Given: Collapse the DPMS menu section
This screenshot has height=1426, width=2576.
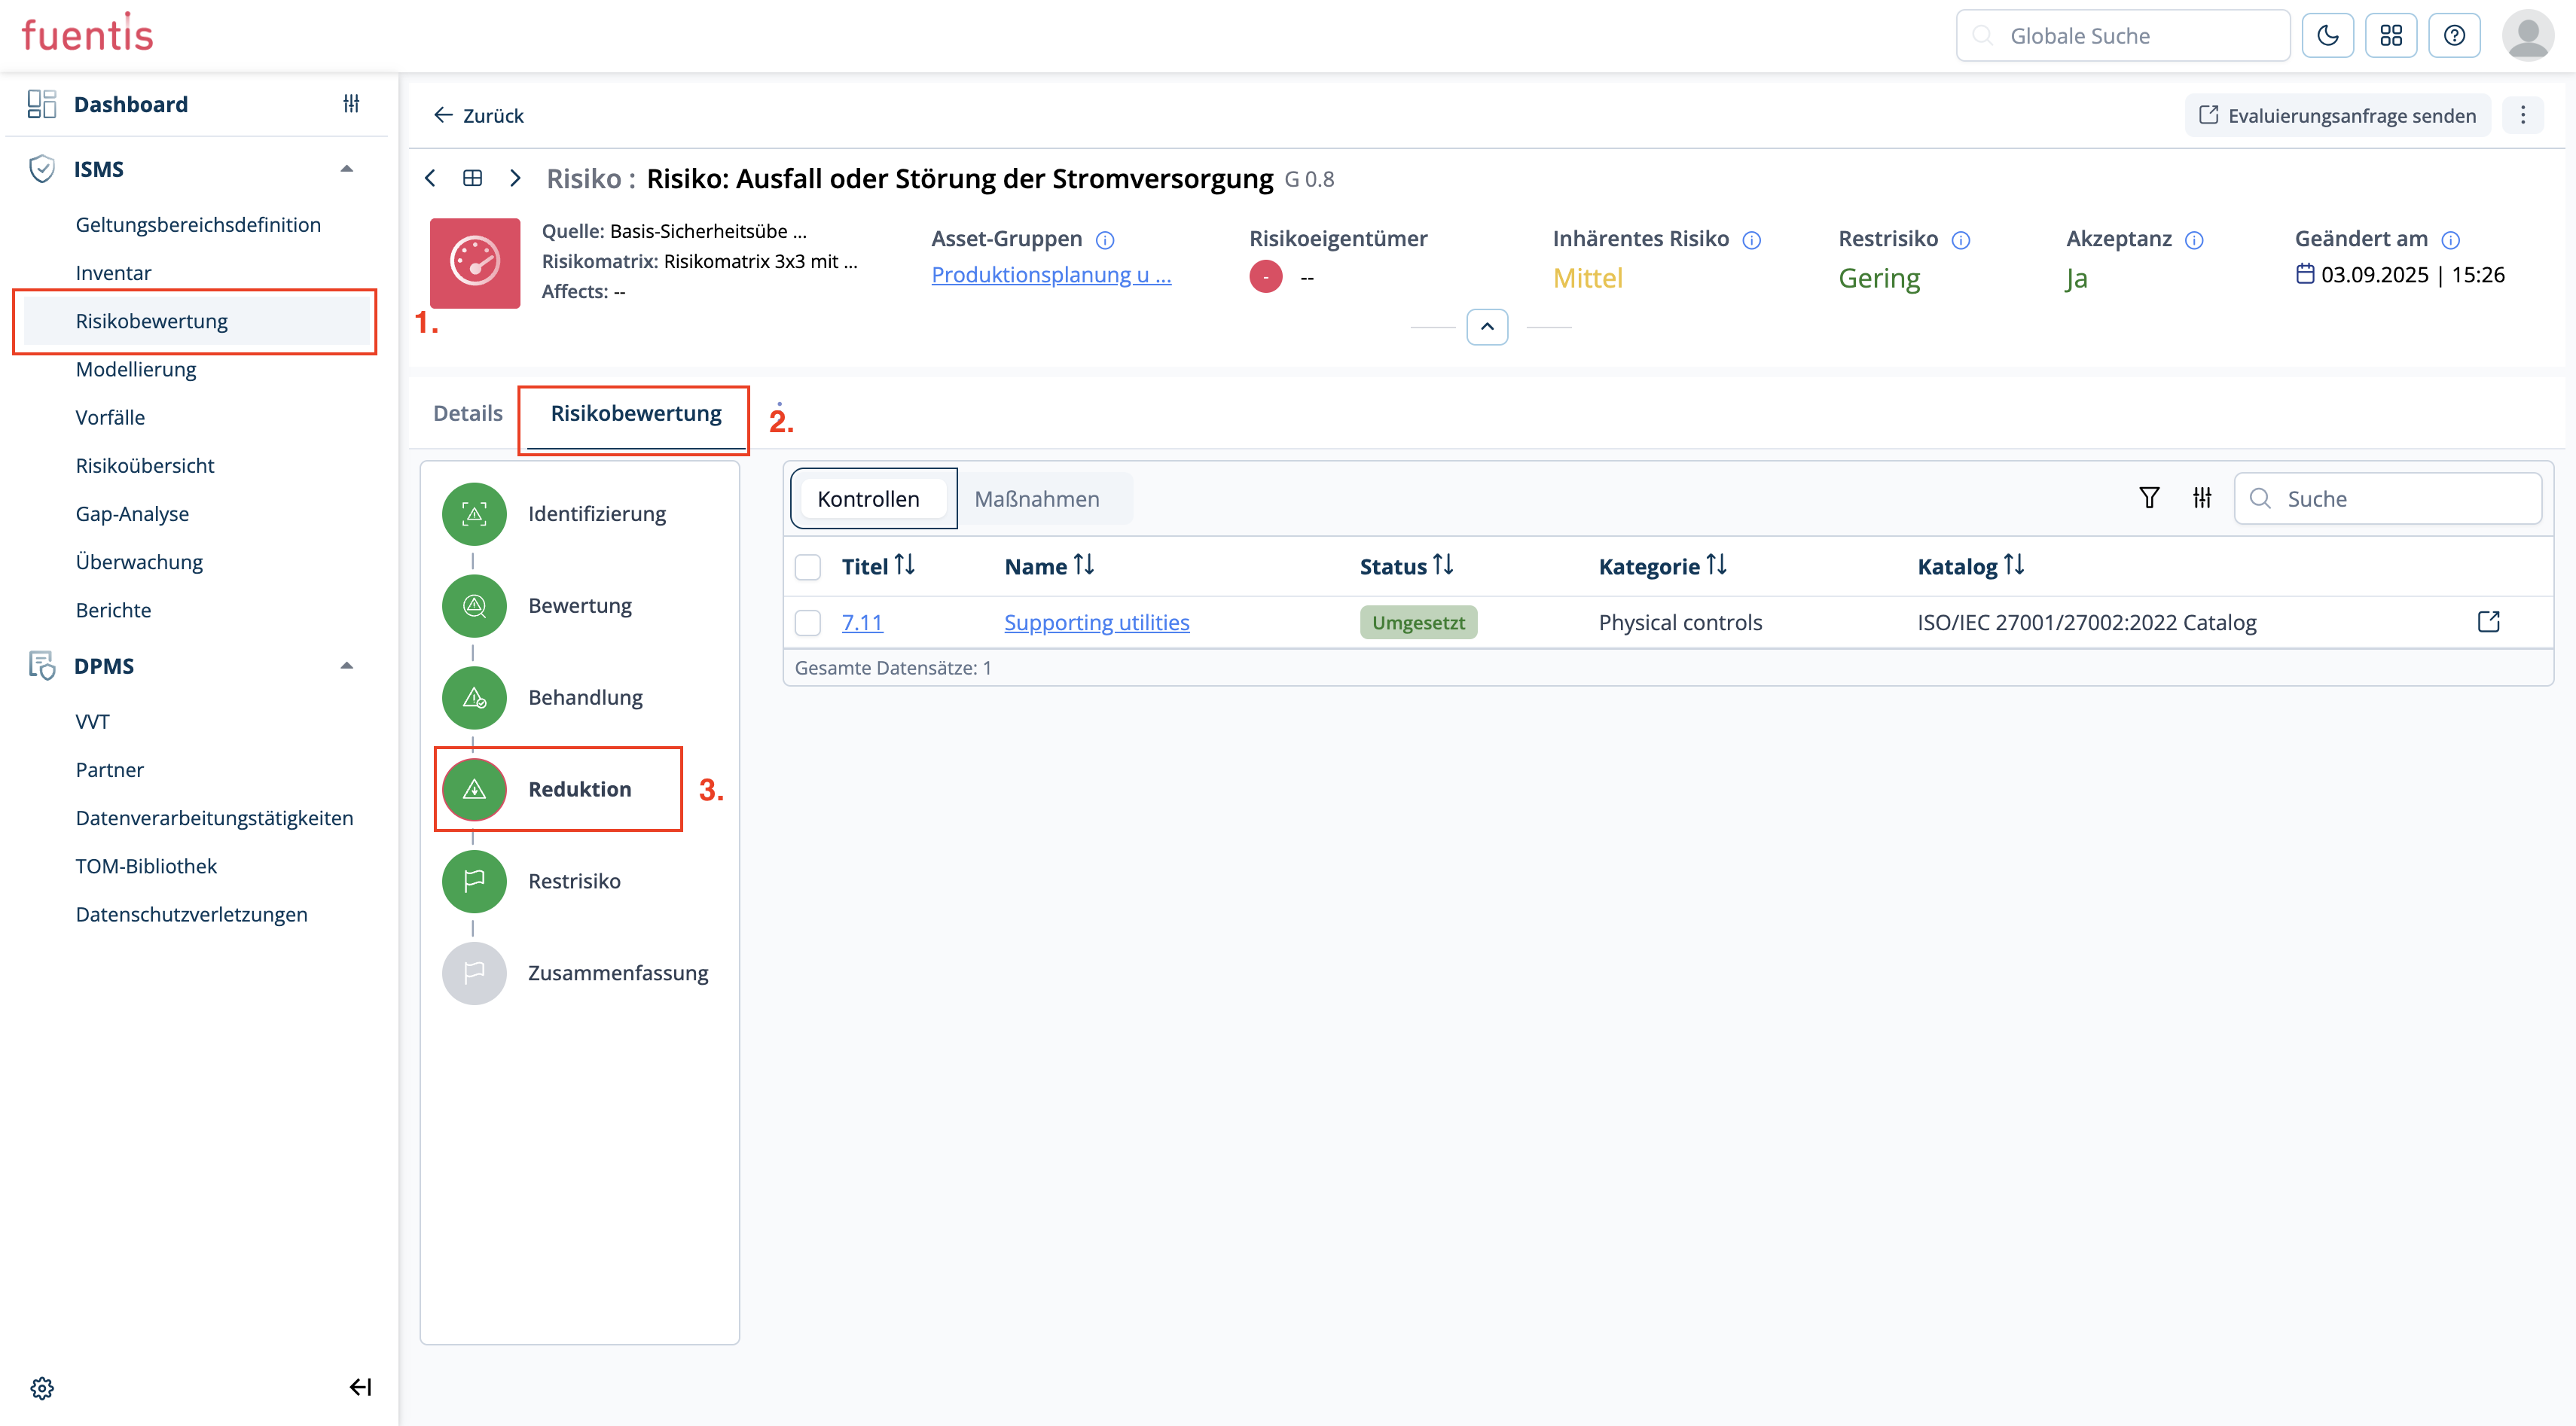Looking at the screenshot, I should point(347,666).
